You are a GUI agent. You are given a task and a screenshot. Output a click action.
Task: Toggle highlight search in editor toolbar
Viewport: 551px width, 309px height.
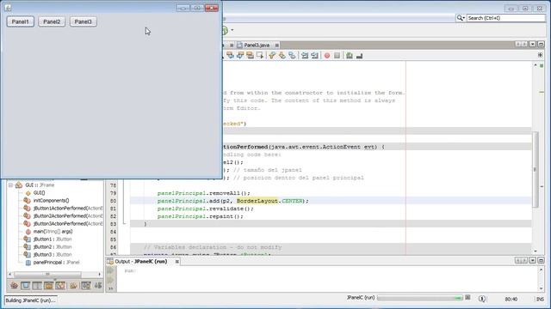[x=250, y=55]
